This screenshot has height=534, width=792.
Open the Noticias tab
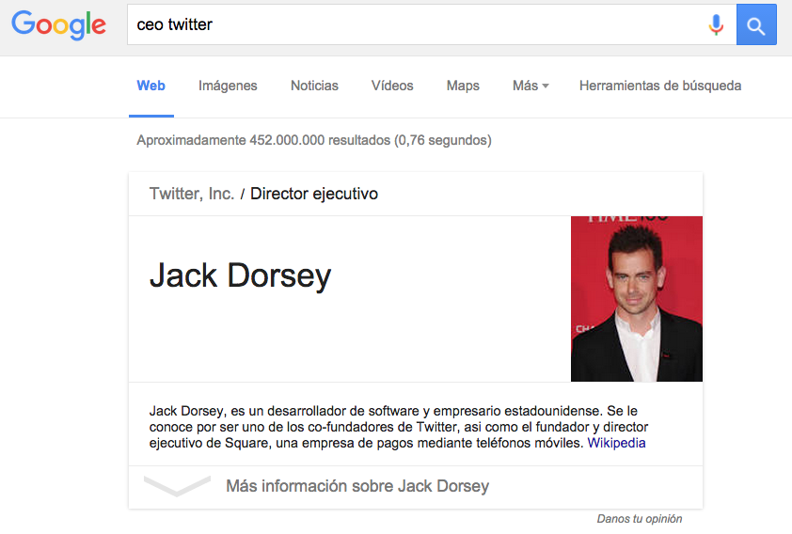(x=314, y=86)
